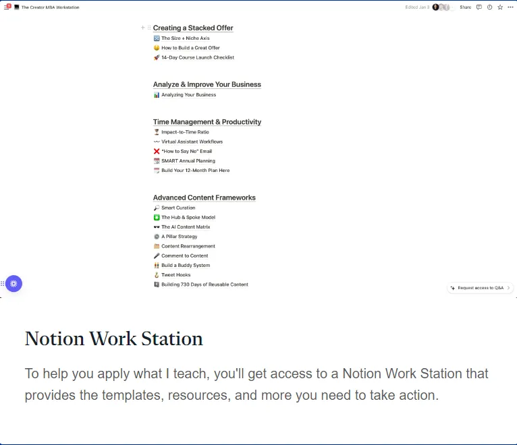This screenshot has width=517, height=445.
Task: Click the purple floating gear button
Action: point(13,284)
